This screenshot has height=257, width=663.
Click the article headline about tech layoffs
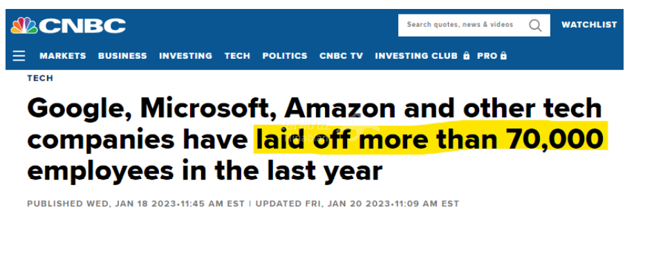(x=315, y=140)
